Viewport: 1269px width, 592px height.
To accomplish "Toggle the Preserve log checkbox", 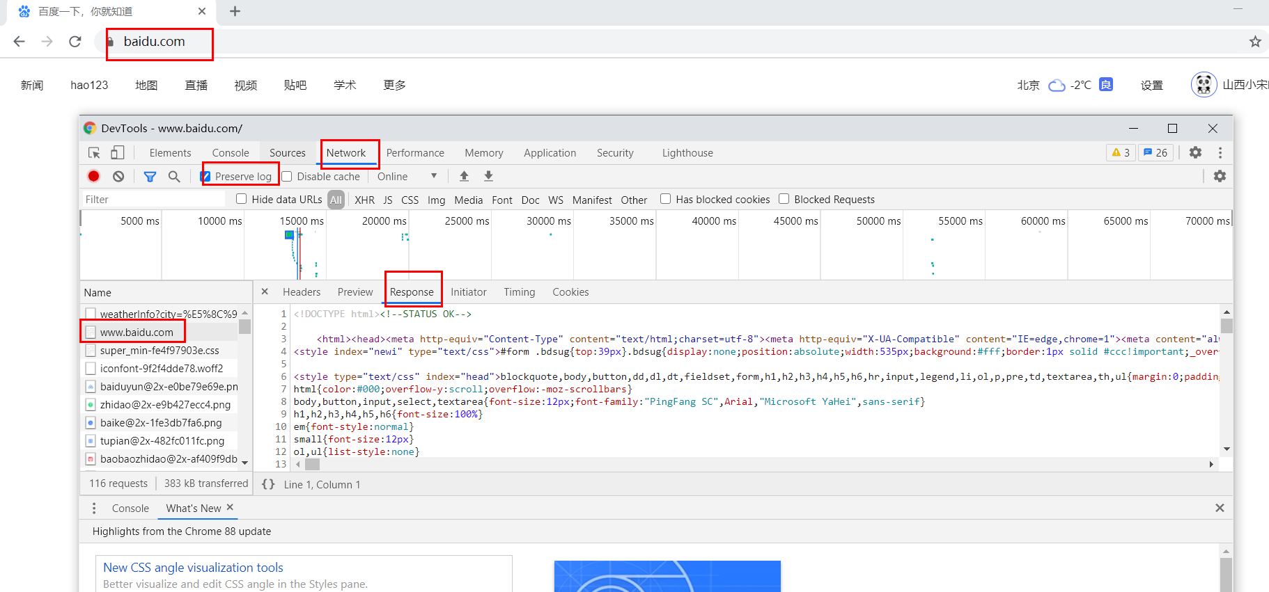I will click(x=205, y=176).
